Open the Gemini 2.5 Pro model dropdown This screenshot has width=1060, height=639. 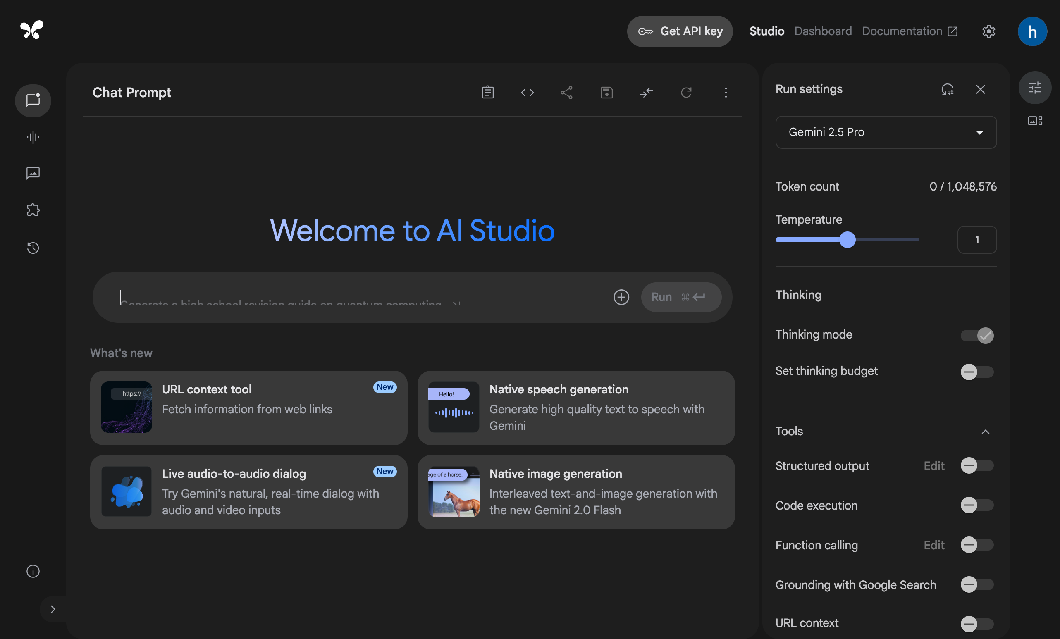[x=886, y=132]
